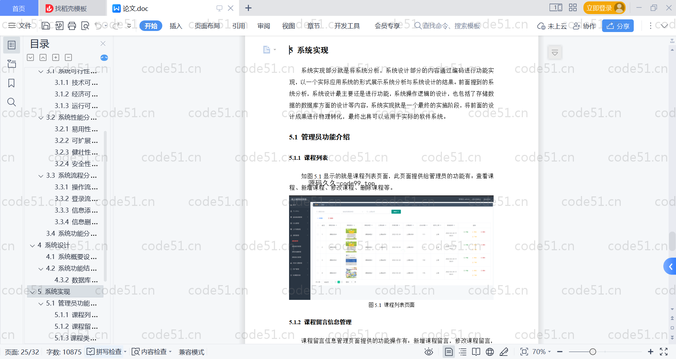Screen dimensions: 676x359
Task: Select the 视图 ribbon tab
Action: (289, 26)
